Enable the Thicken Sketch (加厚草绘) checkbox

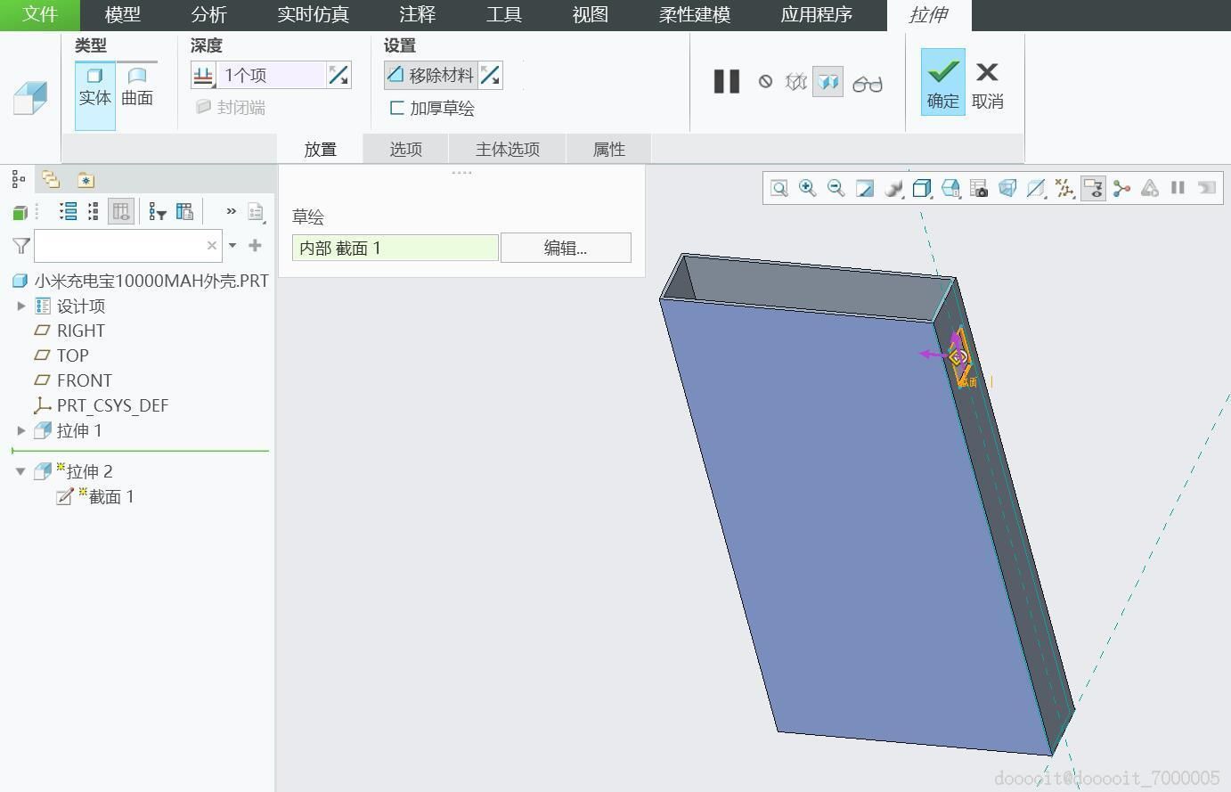(x=432, y=109)
